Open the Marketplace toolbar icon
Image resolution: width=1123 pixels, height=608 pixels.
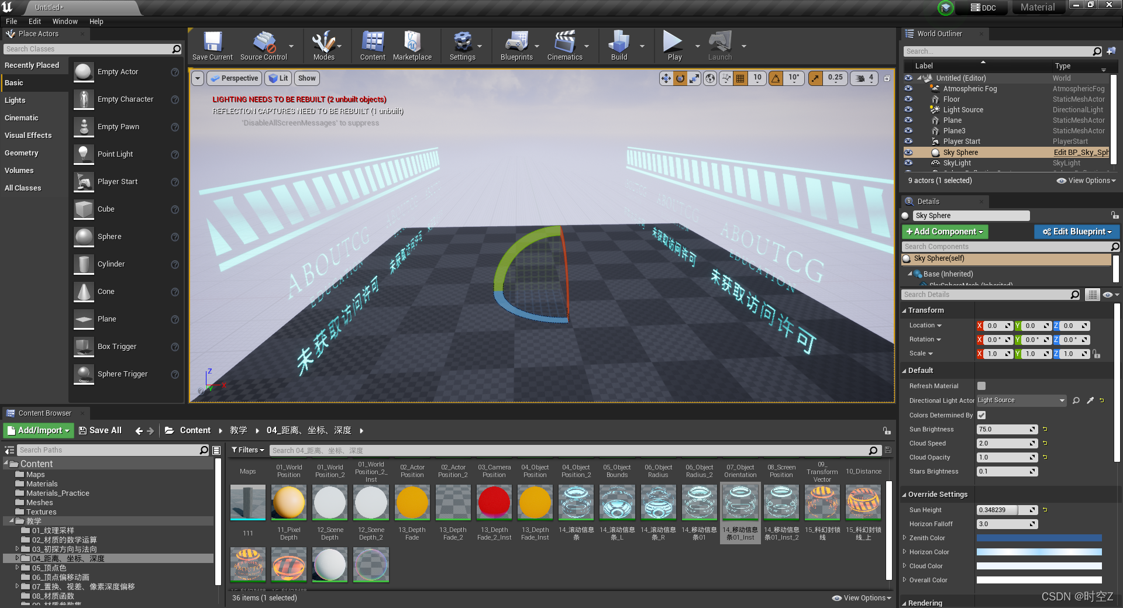(x=412, y=46)
